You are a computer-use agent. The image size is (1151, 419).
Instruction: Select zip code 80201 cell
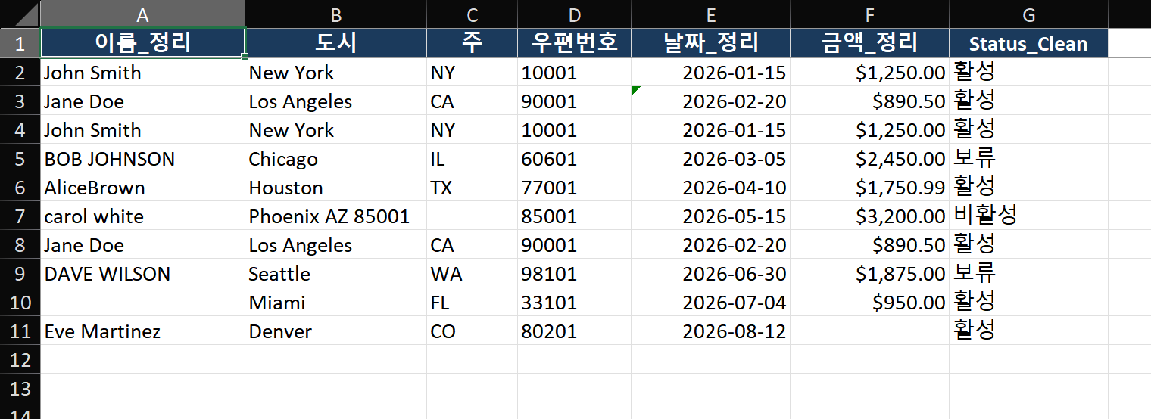(575, 331)
